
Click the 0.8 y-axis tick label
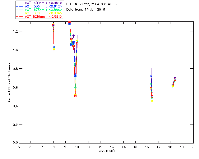[x=15, y=69]
